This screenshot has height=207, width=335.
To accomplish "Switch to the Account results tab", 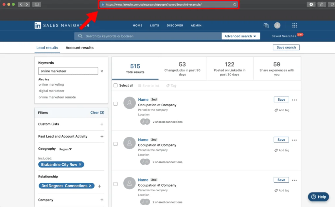I will coord(79,48).
